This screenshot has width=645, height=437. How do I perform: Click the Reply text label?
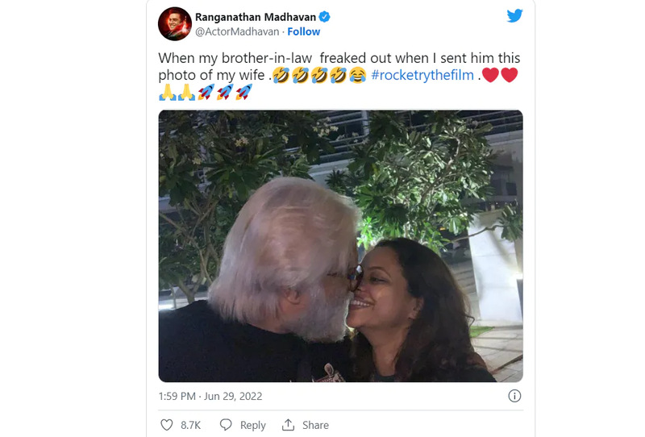coord(252,425)
